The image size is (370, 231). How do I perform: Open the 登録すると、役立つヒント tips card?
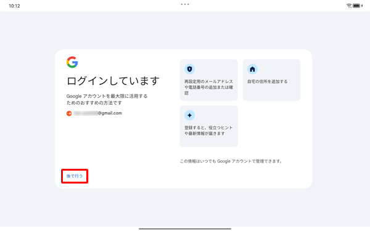[x=209, y=126]
